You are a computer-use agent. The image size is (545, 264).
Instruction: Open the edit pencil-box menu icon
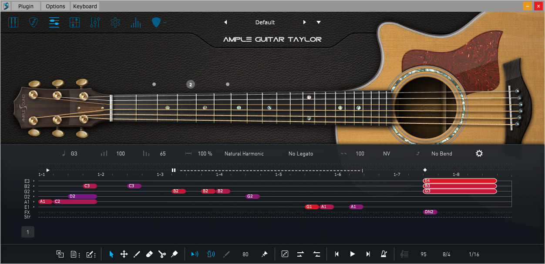[x=91, y=254]
